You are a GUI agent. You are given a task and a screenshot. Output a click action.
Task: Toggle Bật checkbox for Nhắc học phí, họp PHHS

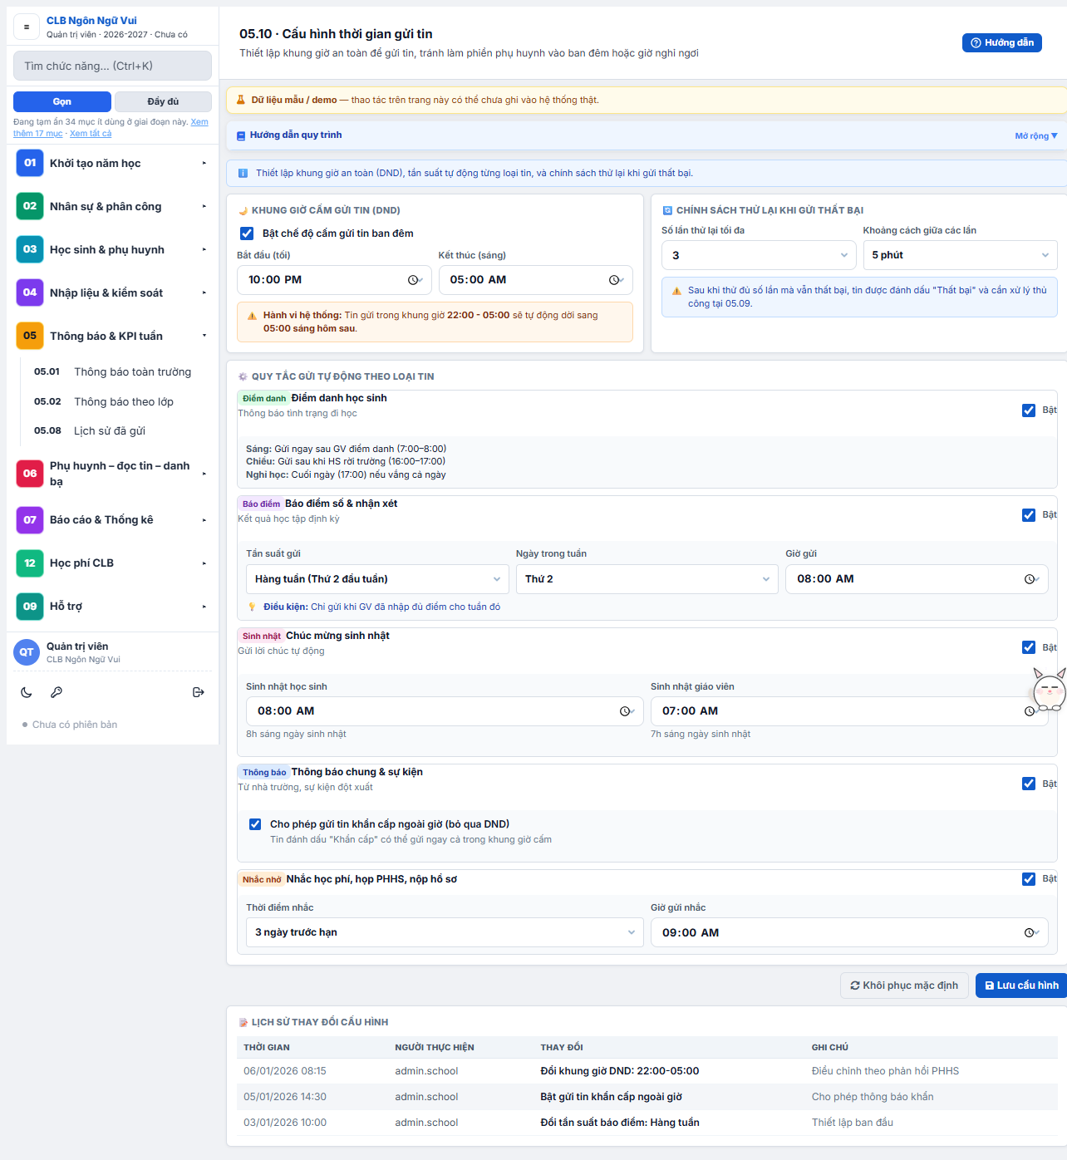1029,879
